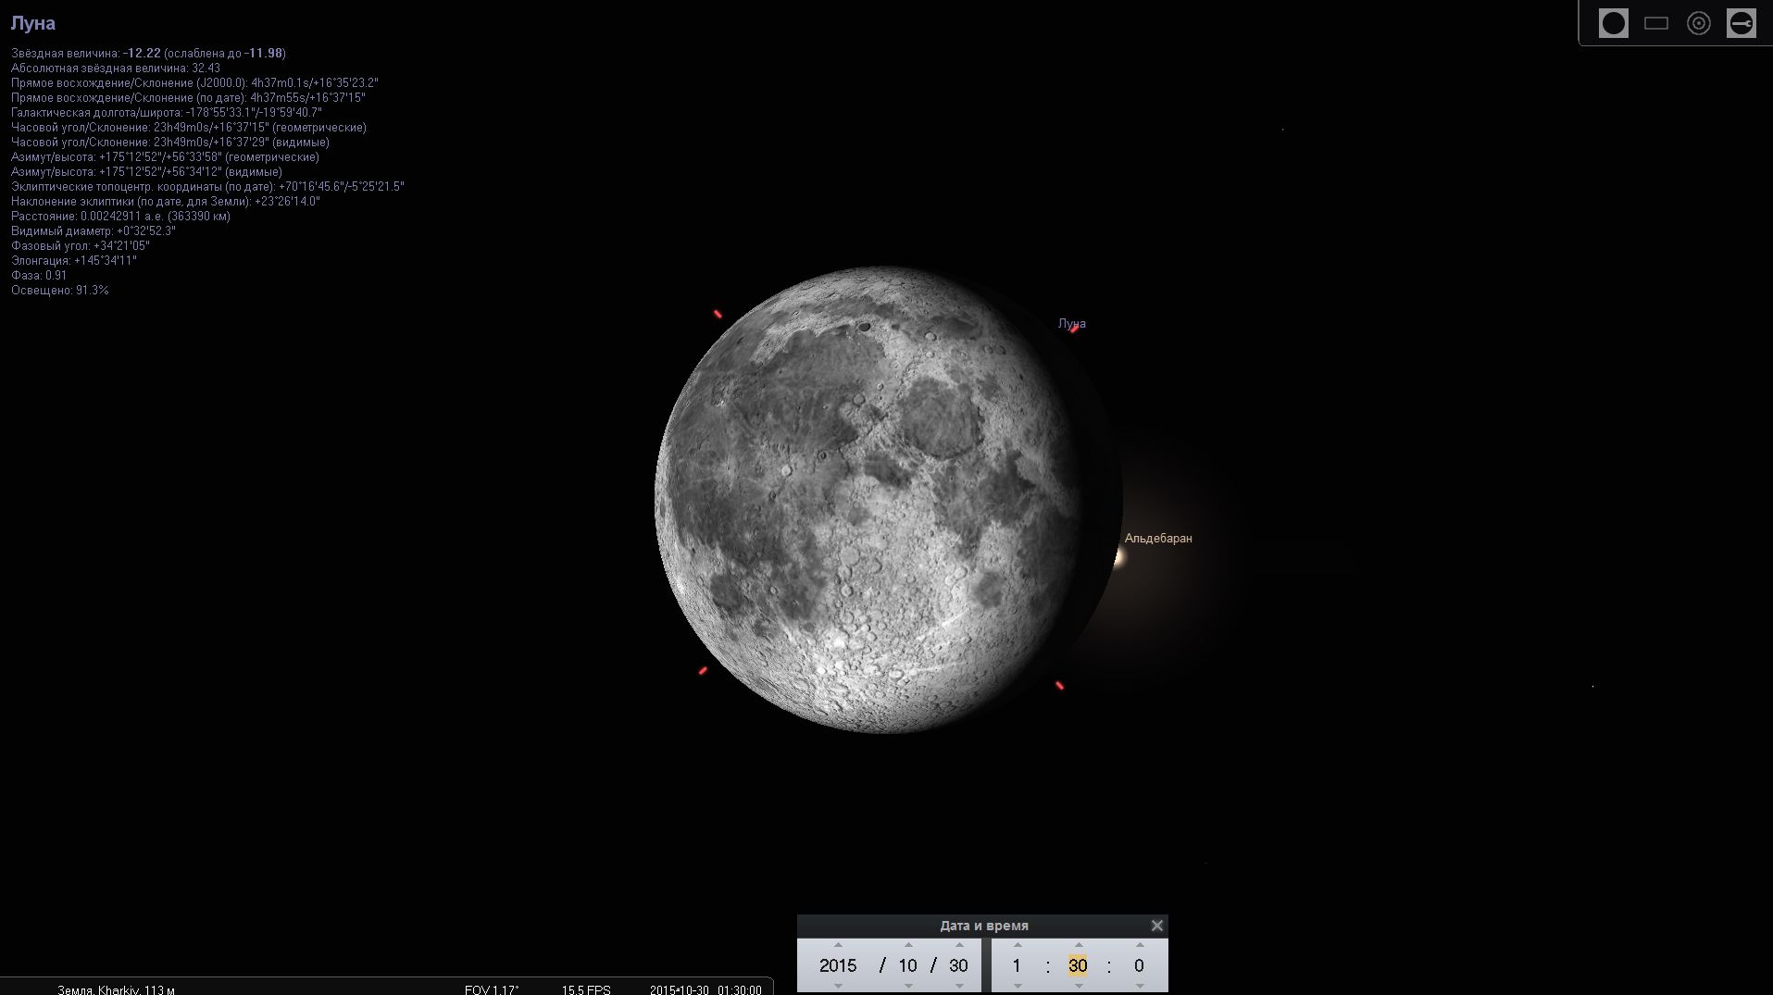
Task: Decrease the minutes with the down arrow
Action: [x=1078, y=986]
